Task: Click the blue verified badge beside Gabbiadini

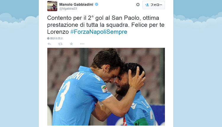Action: (x=96, y=4)
